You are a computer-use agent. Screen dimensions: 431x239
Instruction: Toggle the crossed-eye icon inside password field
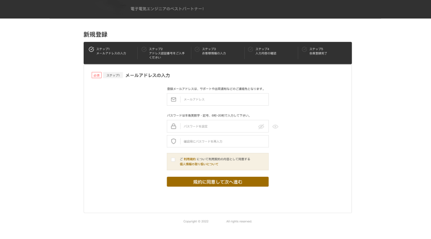(261, 127)
